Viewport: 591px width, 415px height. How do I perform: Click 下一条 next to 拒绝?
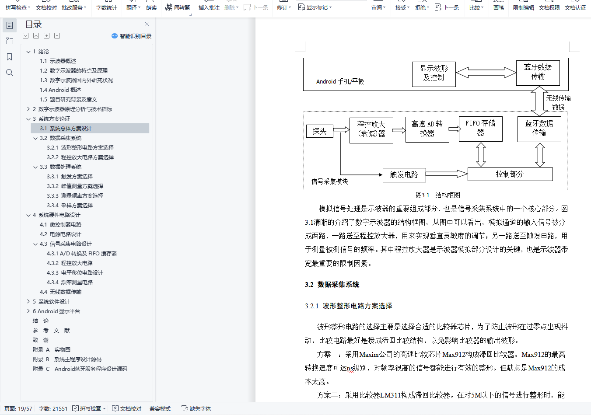point(447,7)
